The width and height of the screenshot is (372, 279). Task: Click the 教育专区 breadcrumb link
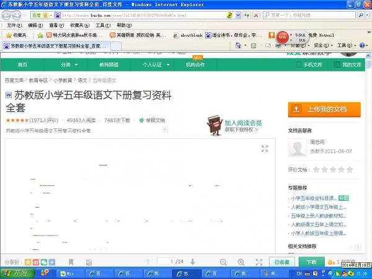38,81
